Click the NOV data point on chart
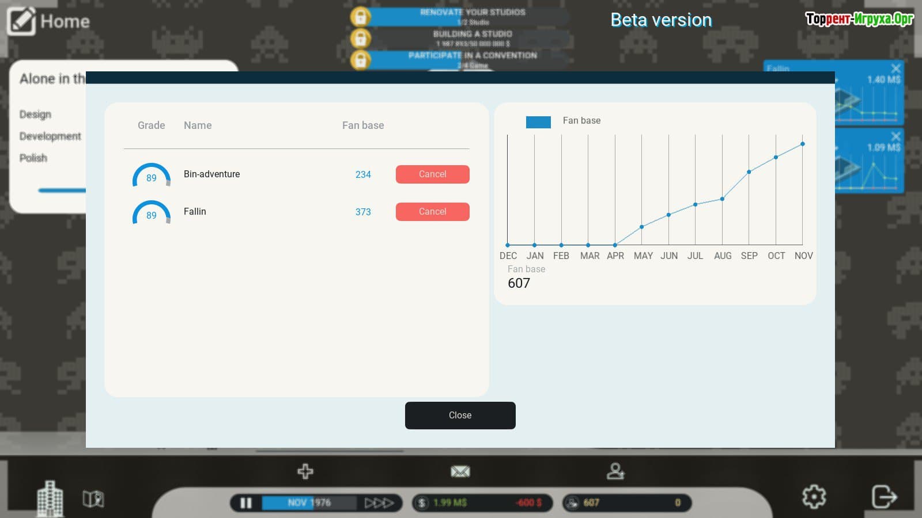Viewport: 922px width, 518px height. tap(802, 144)
